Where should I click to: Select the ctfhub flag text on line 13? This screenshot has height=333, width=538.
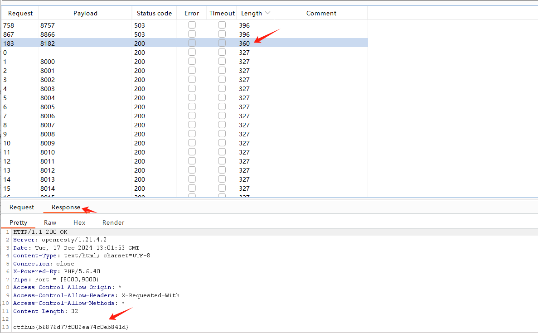70,327
